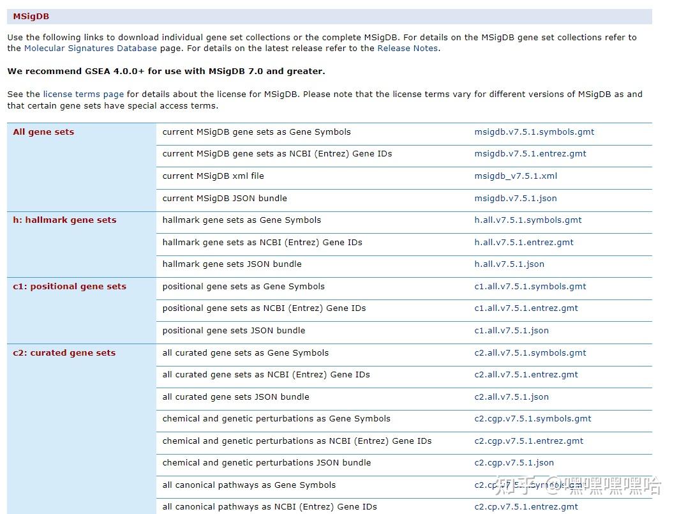Follow the license terms page link

tap(83, 94)
